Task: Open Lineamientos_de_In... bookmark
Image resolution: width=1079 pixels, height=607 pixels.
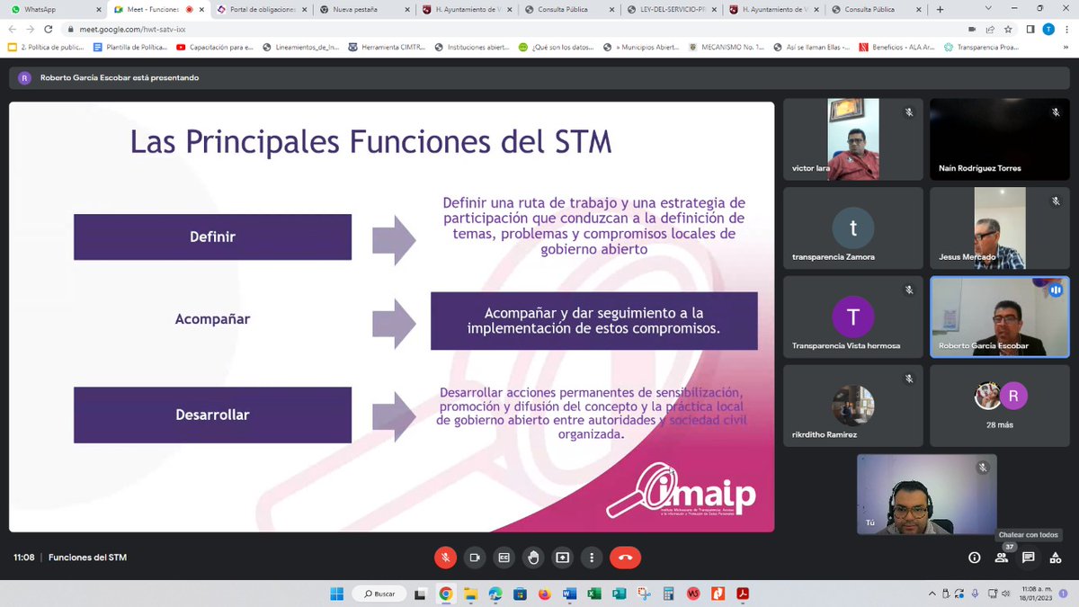Action: [300, 48]
